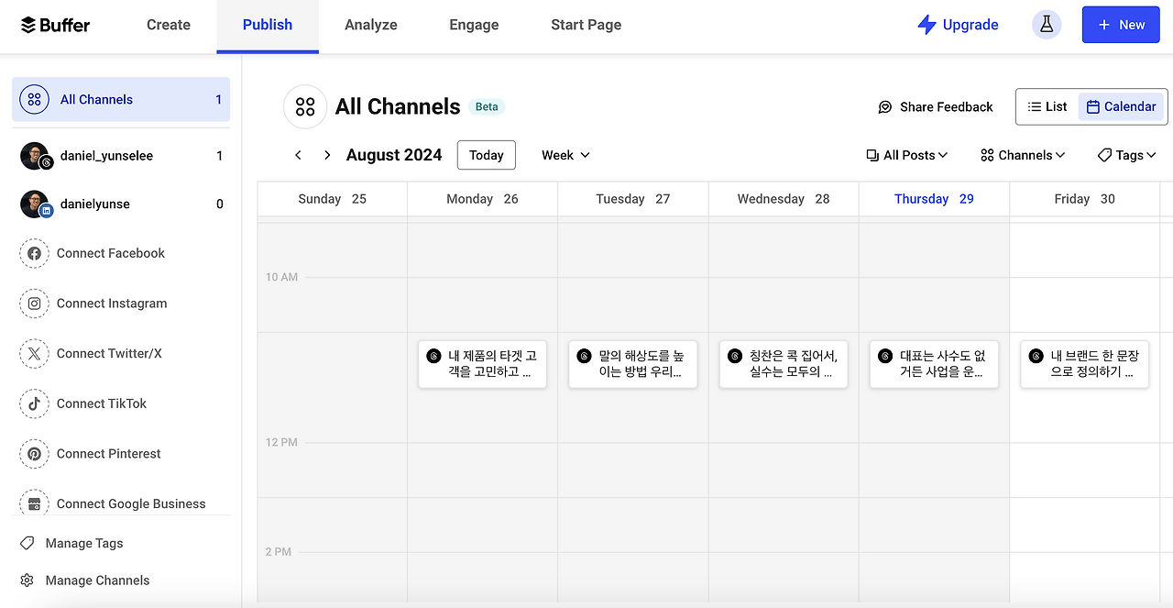Viewport: 1173px width, 608px height.
Task: Expand the Tags filter dropdown
Action: point(1125,155)
